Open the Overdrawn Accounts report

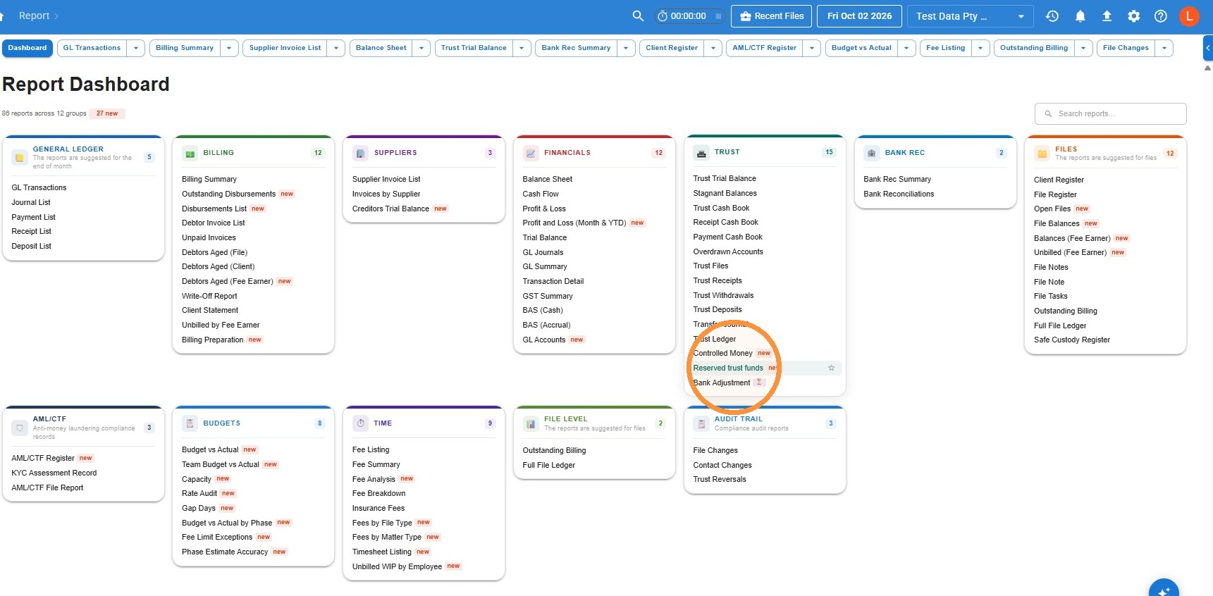click(728, 252)
